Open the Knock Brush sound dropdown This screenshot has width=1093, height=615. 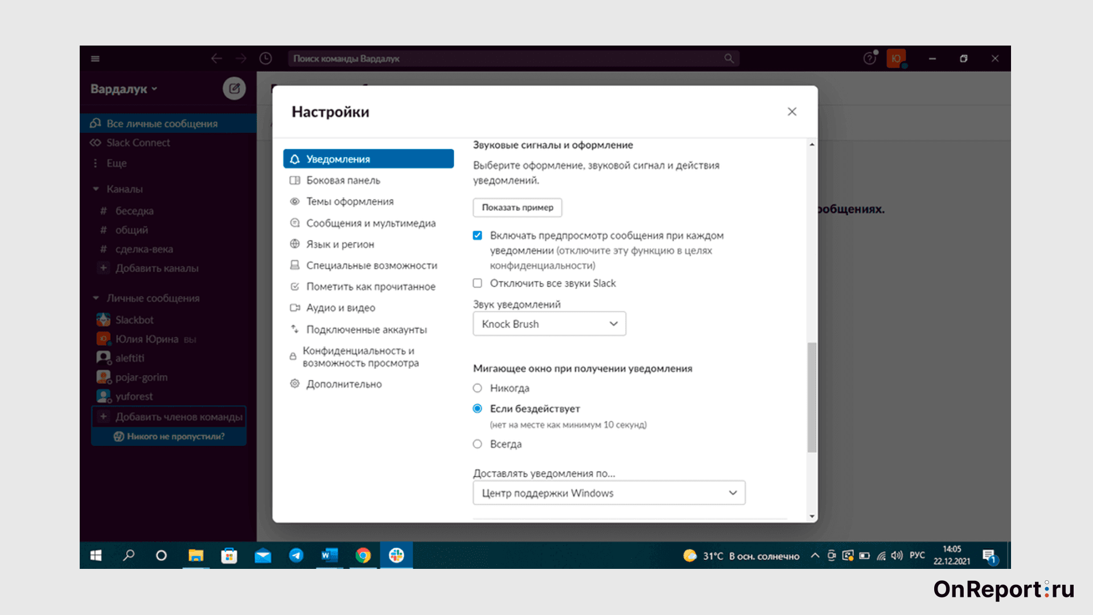549,324
